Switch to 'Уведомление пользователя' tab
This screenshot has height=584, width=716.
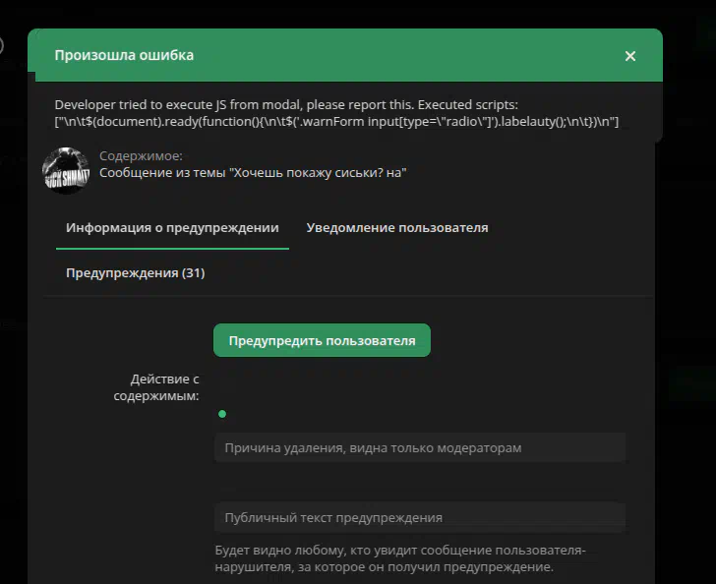[396, 227]
